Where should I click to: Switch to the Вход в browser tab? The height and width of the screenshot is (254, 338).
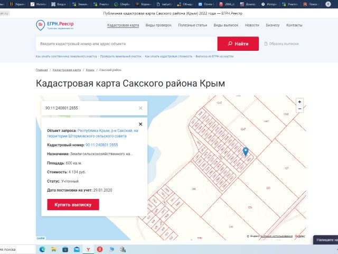pos(60,4)
